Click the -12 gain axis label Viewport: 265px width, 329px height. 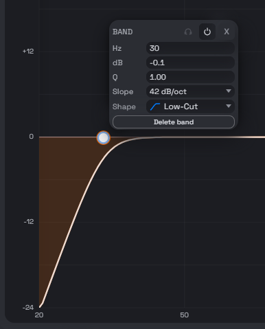pyautogui.click(x=29, y=222)
